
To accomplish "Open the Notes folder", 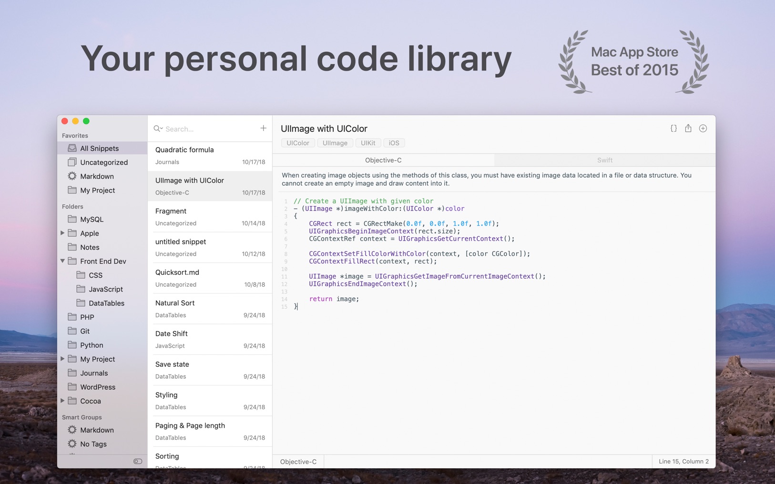I will point(102,247).
